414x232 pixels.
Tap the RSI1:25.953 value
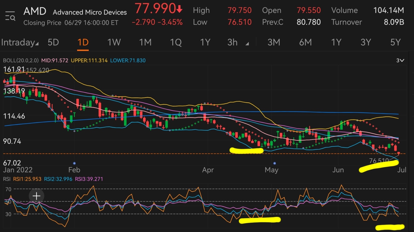point(27,179)
